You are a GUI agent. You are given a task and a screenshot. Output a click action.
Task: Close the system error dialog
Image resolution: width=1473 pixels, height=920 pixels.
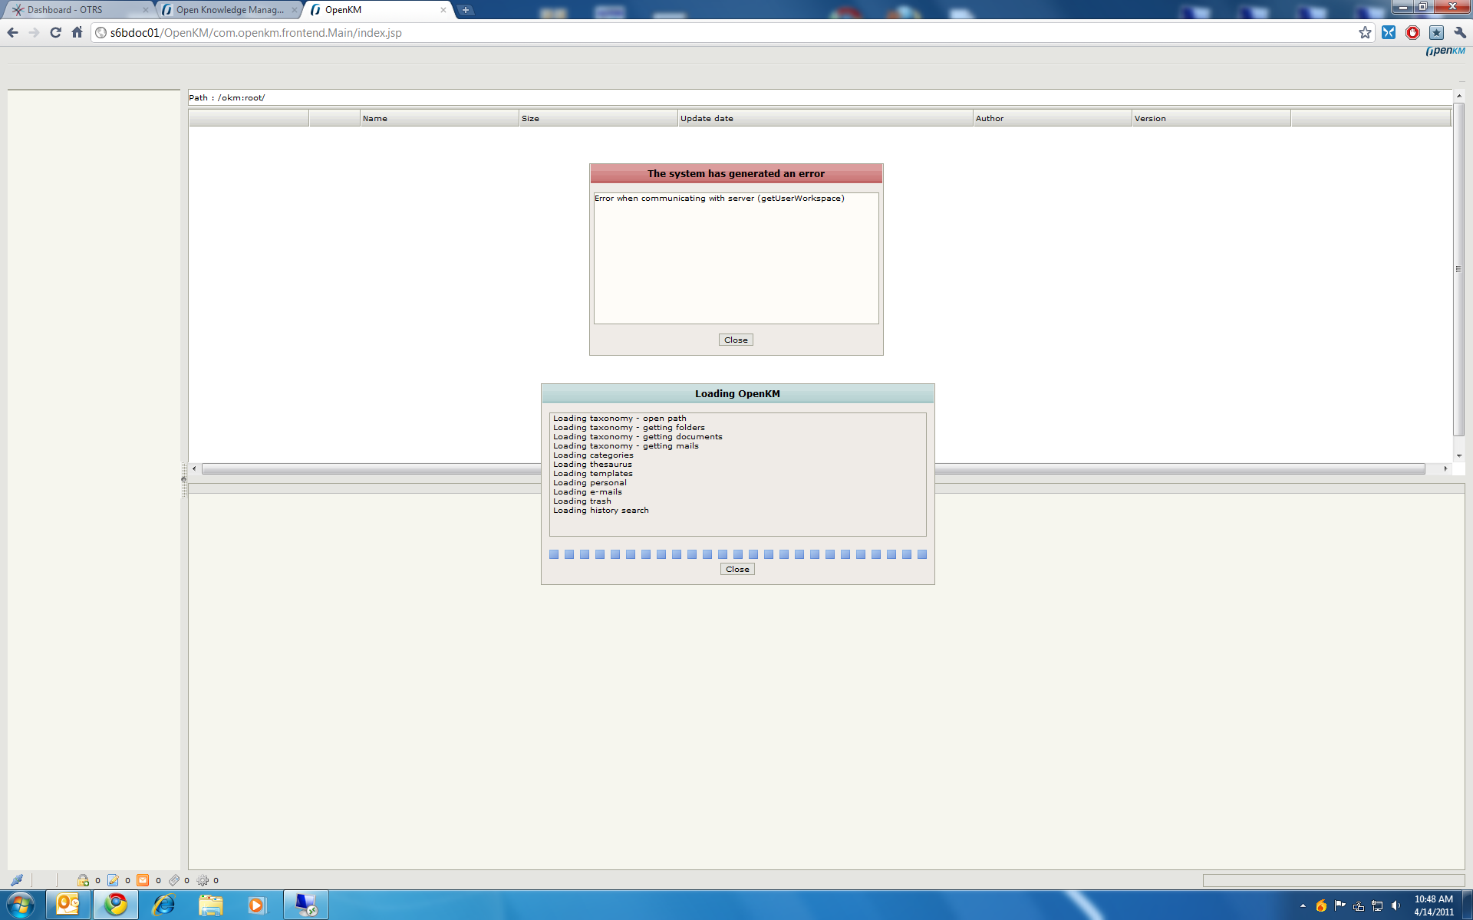(x=736, y=340)
